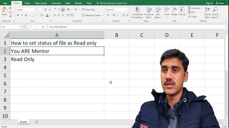This screenshot has width=229, height=128.
Task: Click the Borders icon
Action: coord(33,15)
